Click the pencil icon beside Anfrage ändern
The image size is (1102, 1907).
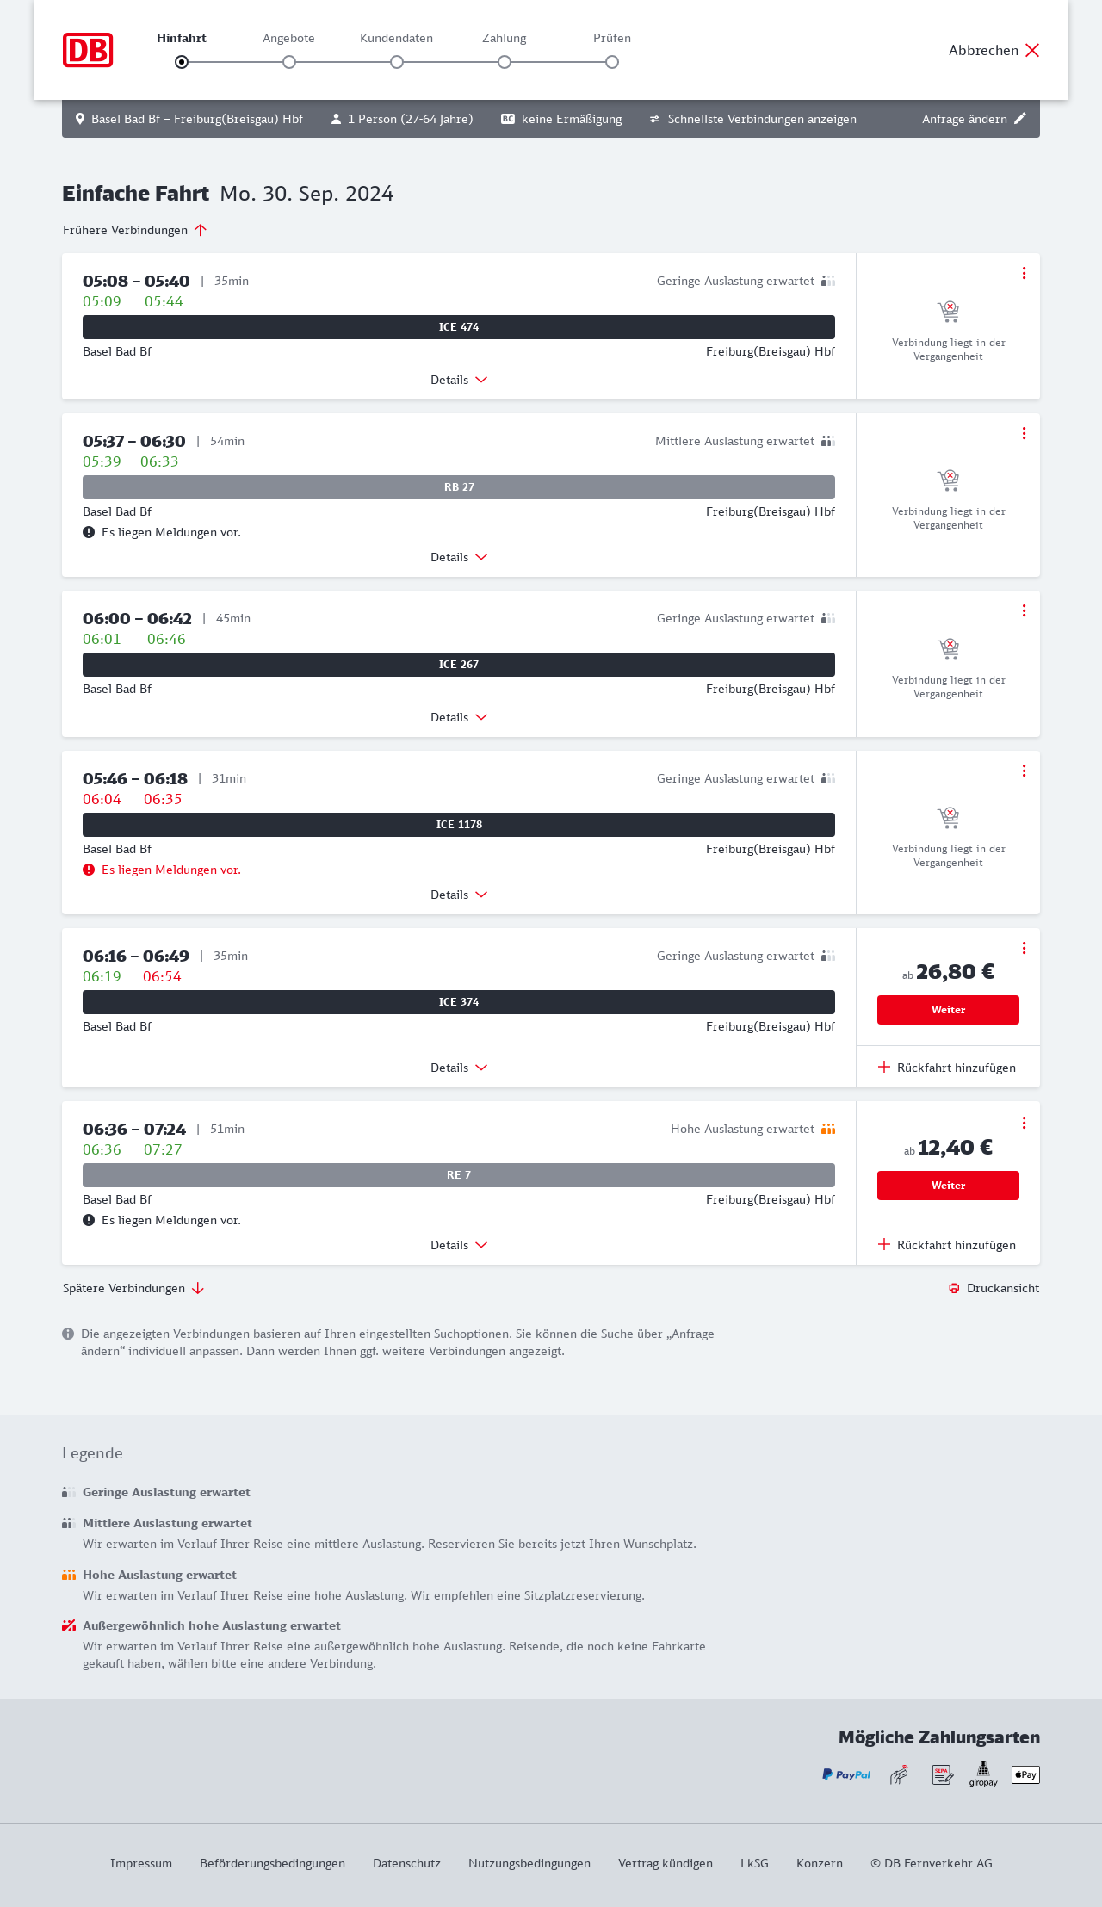[1020, 119]
